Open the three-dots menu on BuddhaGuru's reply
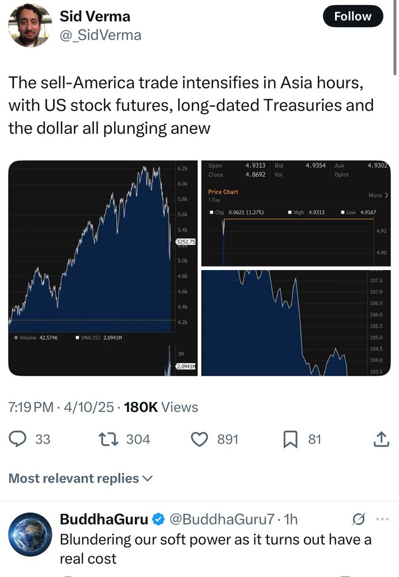 click(x=382, y=519)
